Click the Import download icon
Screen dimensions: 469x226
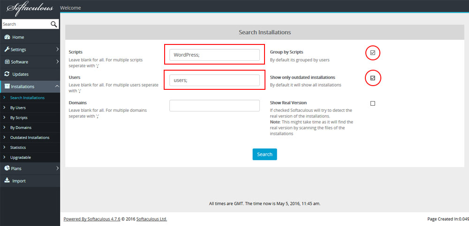pos(8,181)
